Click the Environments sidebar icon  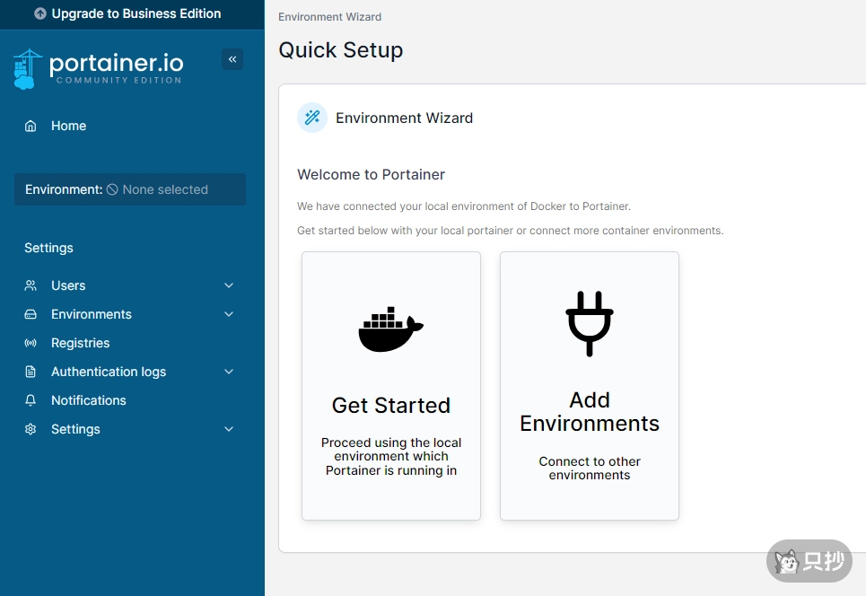click(x=31, y=314)
